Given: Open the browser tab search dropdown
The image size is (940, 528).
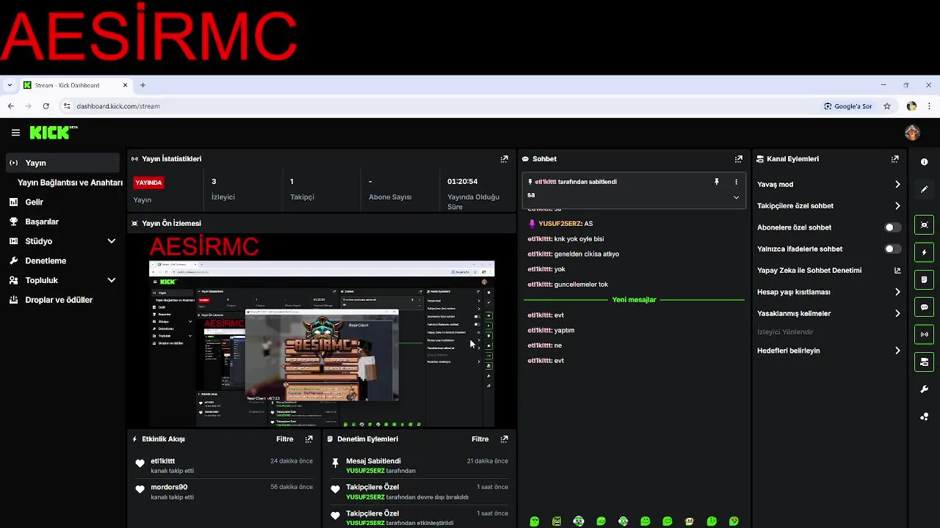Looking at the screenshot, I should tap(10, 85).
